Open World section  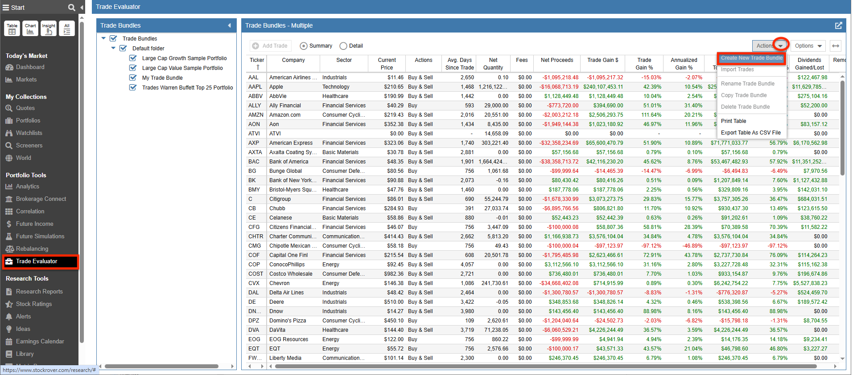23,158
